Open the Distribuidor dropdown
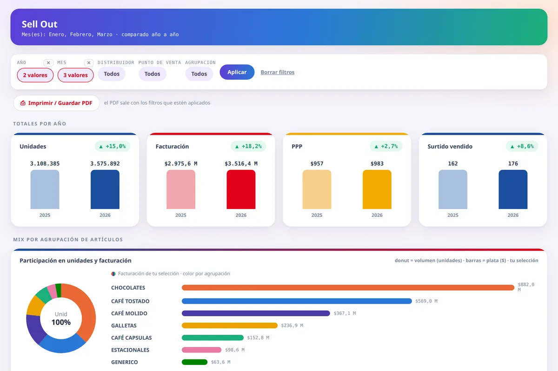 [112, 74]
